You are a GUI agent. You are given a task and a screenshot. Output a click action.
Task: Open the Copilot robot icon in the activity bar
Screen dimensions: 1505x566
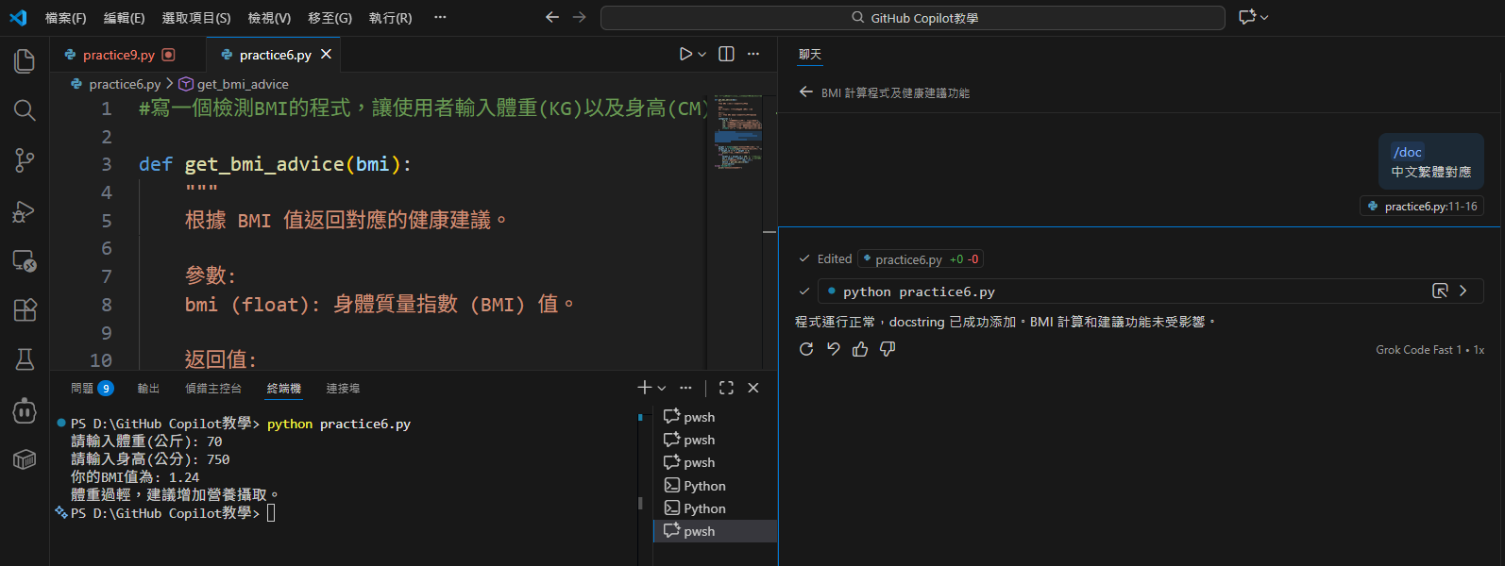pos(25,410)
